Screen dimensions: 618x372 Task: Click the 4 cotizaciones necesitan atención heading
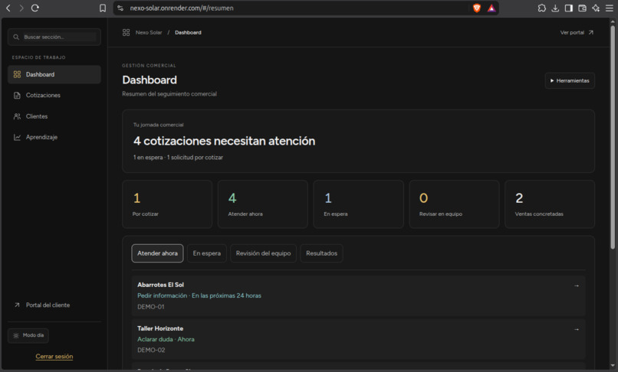[x=224, y=141]
